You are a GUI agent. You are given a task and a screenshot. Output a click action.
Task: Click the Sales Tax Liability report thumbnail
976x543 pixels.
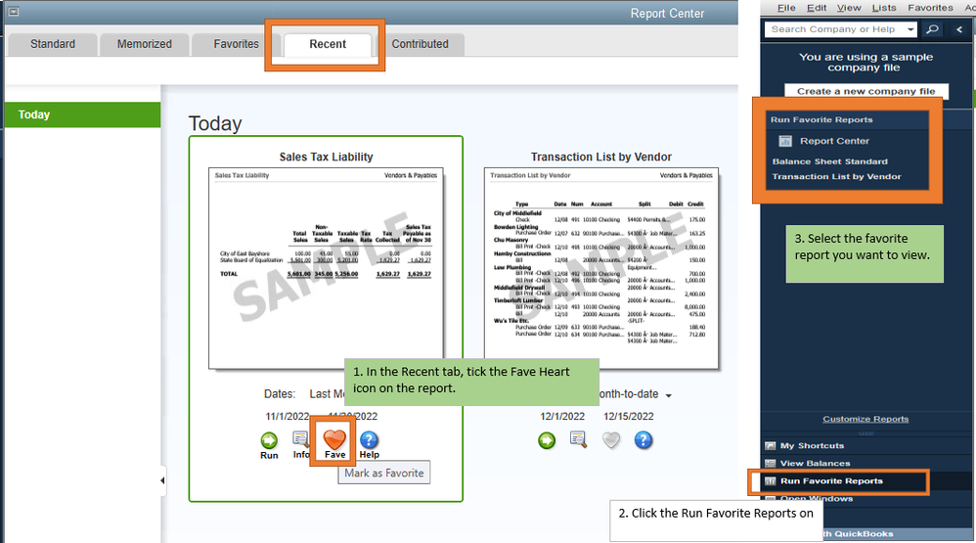point(326,268)
